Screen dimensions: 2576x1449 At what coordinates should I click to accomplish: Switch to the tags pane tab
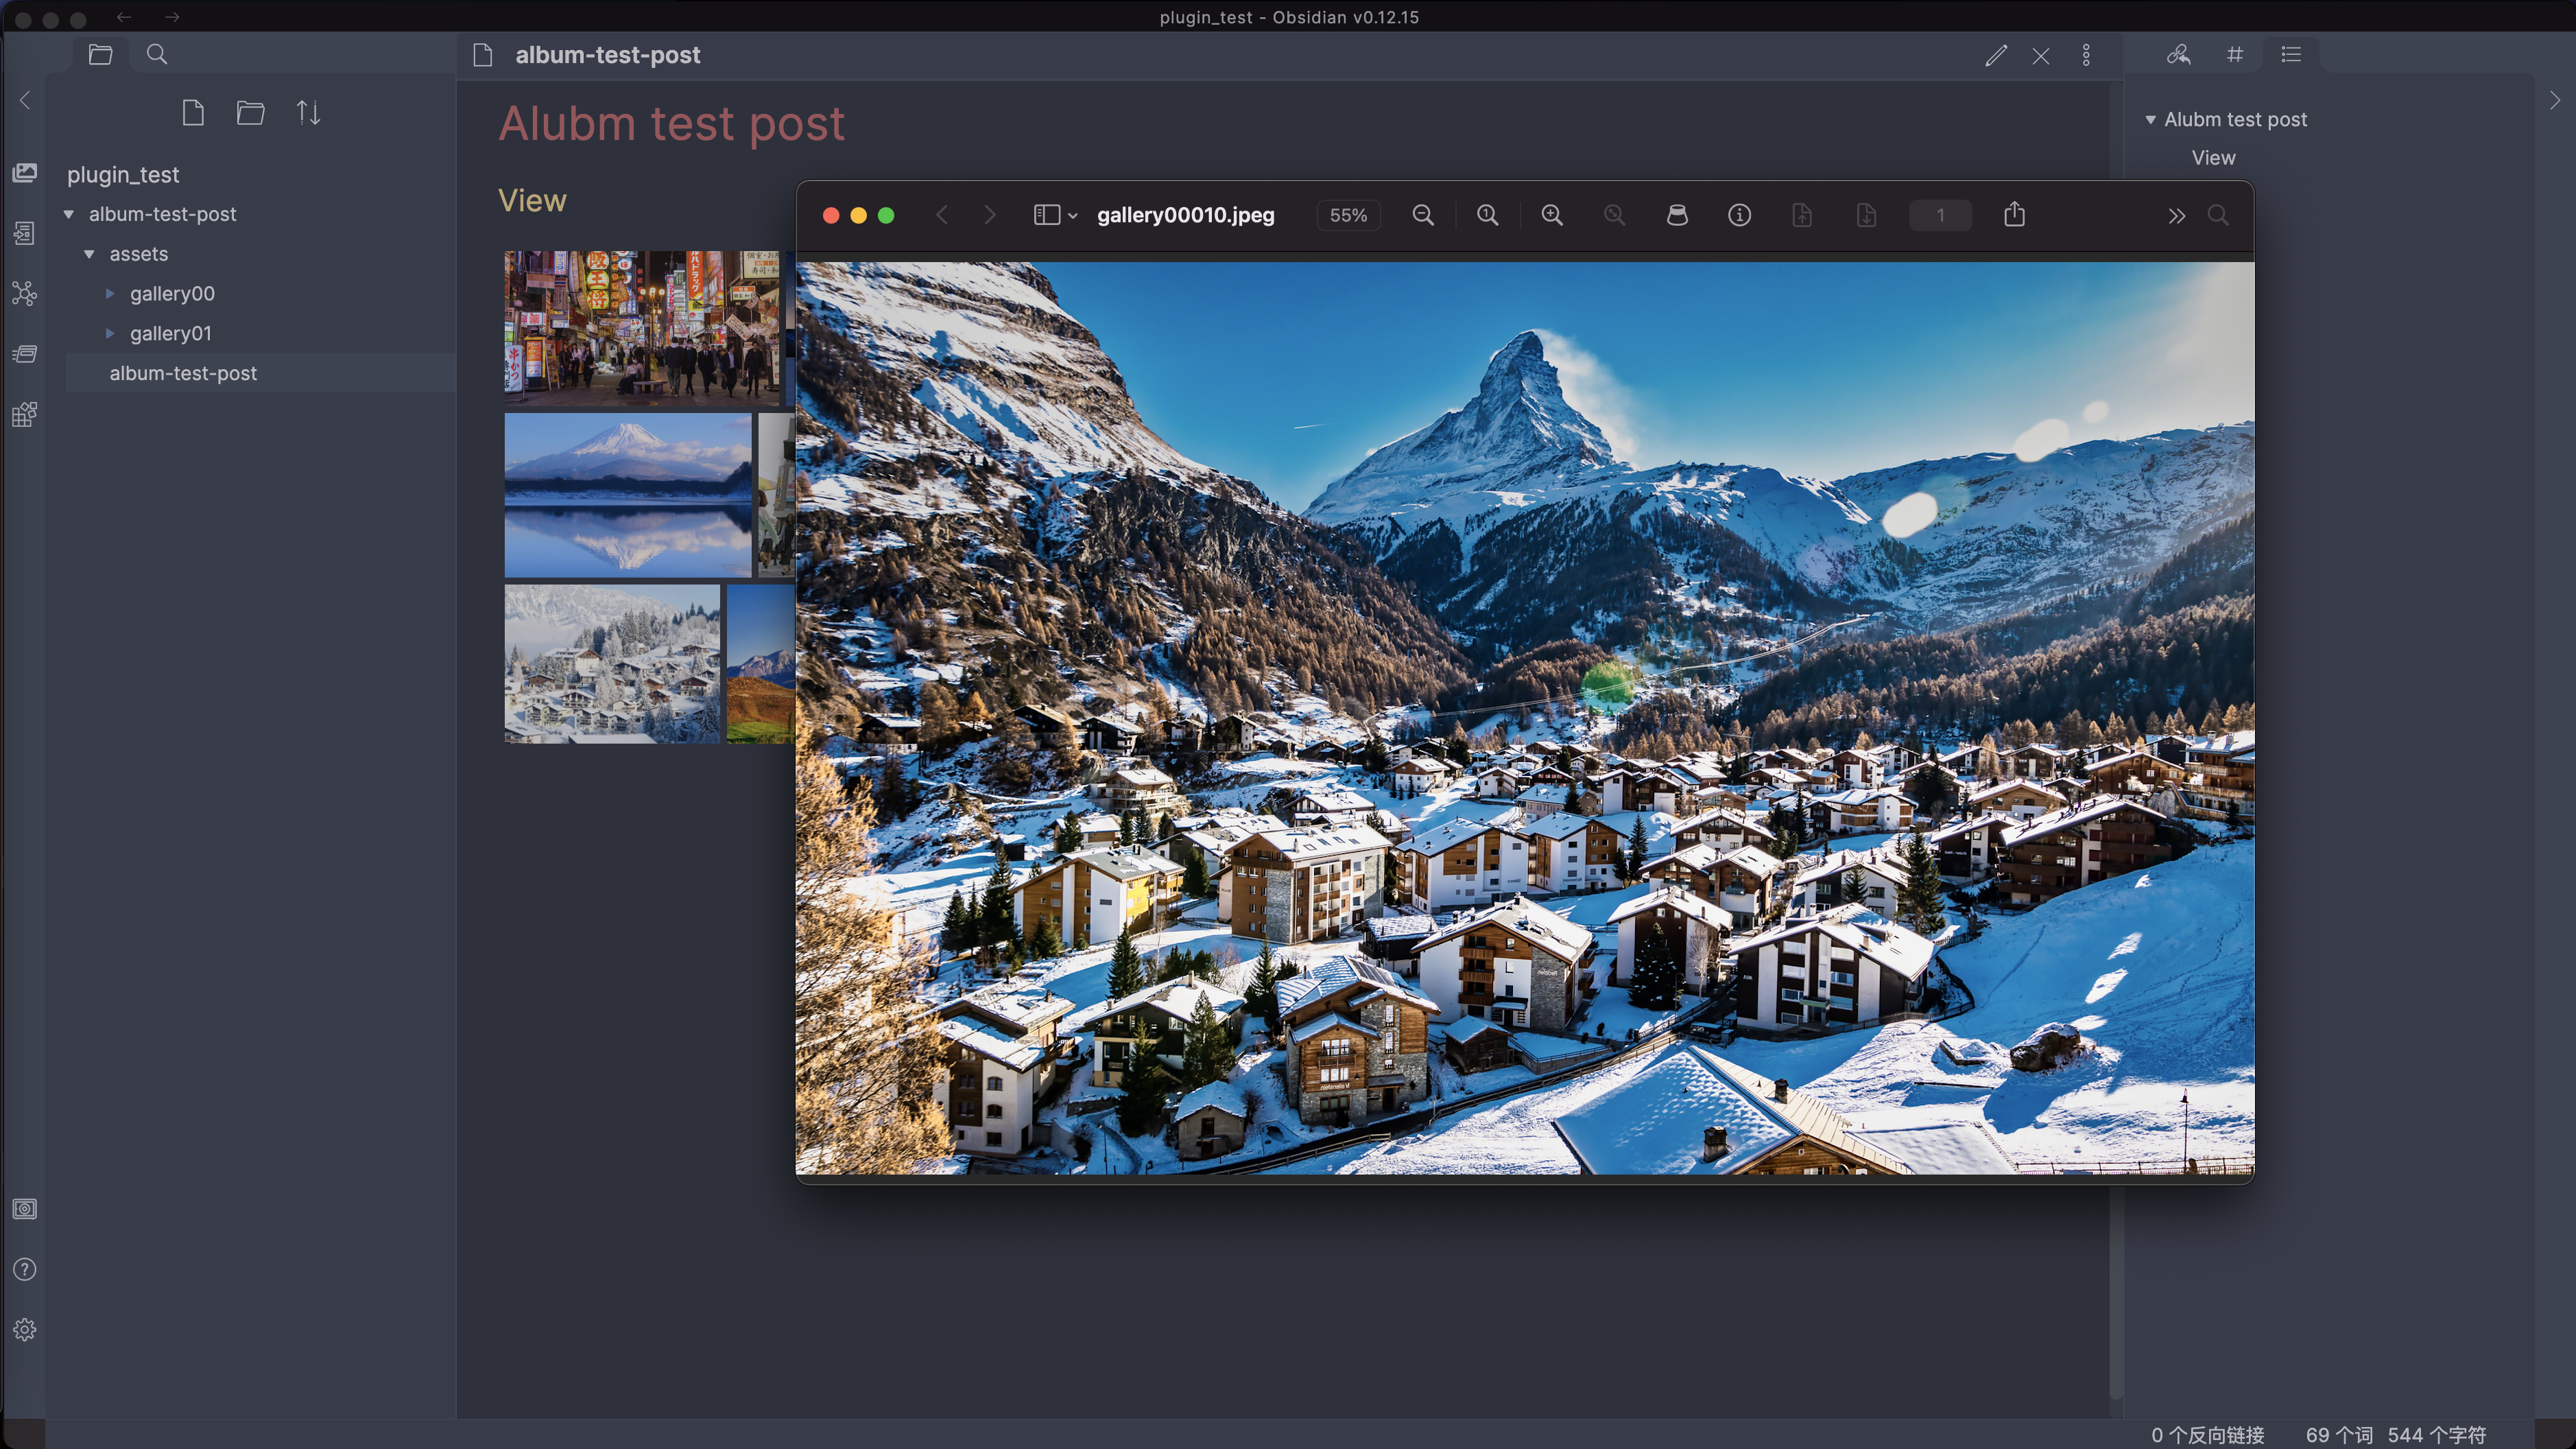pyautogui.click(x=2235, y=55)
